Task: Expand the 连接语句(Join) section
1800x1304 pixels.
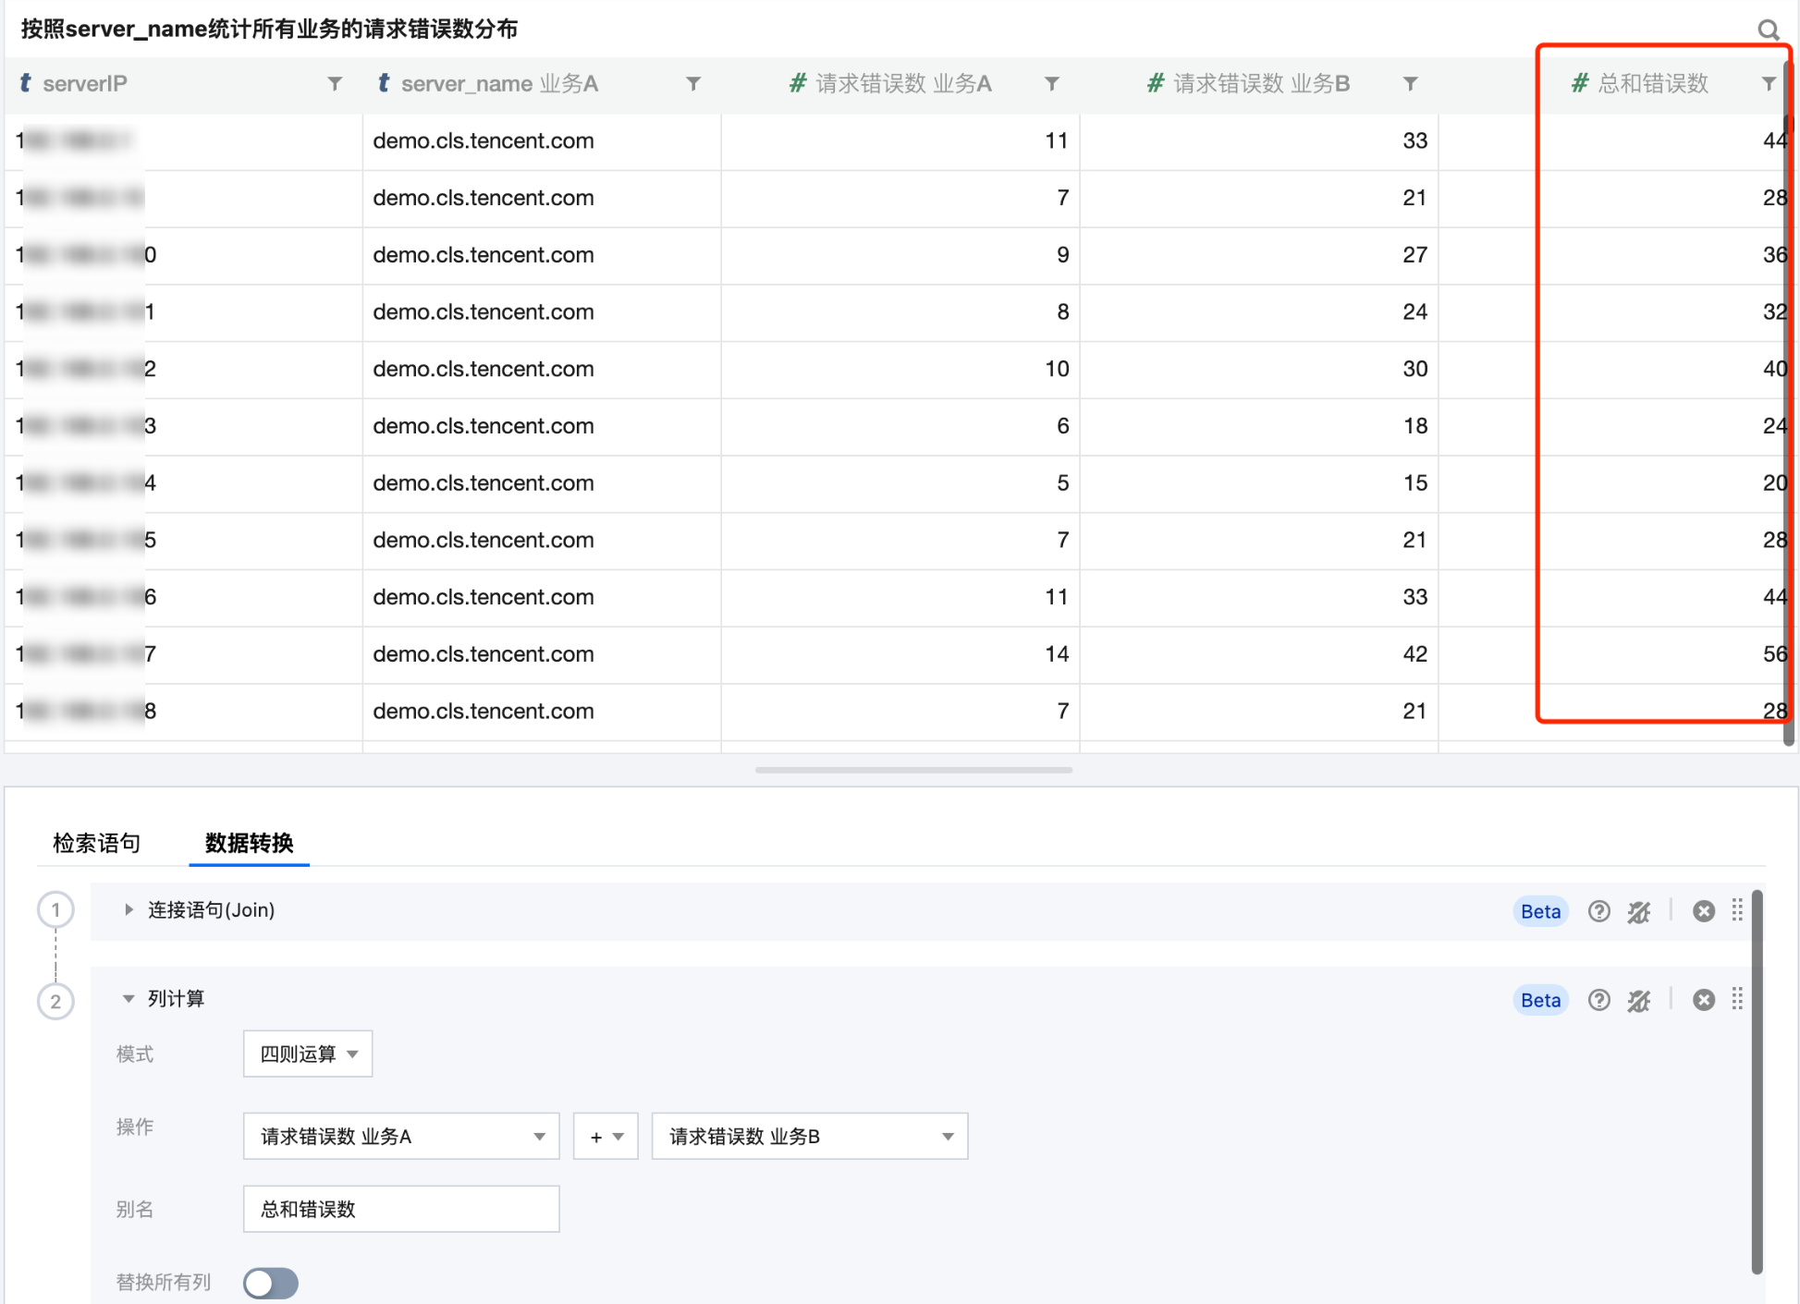Action: click(129, 909)
